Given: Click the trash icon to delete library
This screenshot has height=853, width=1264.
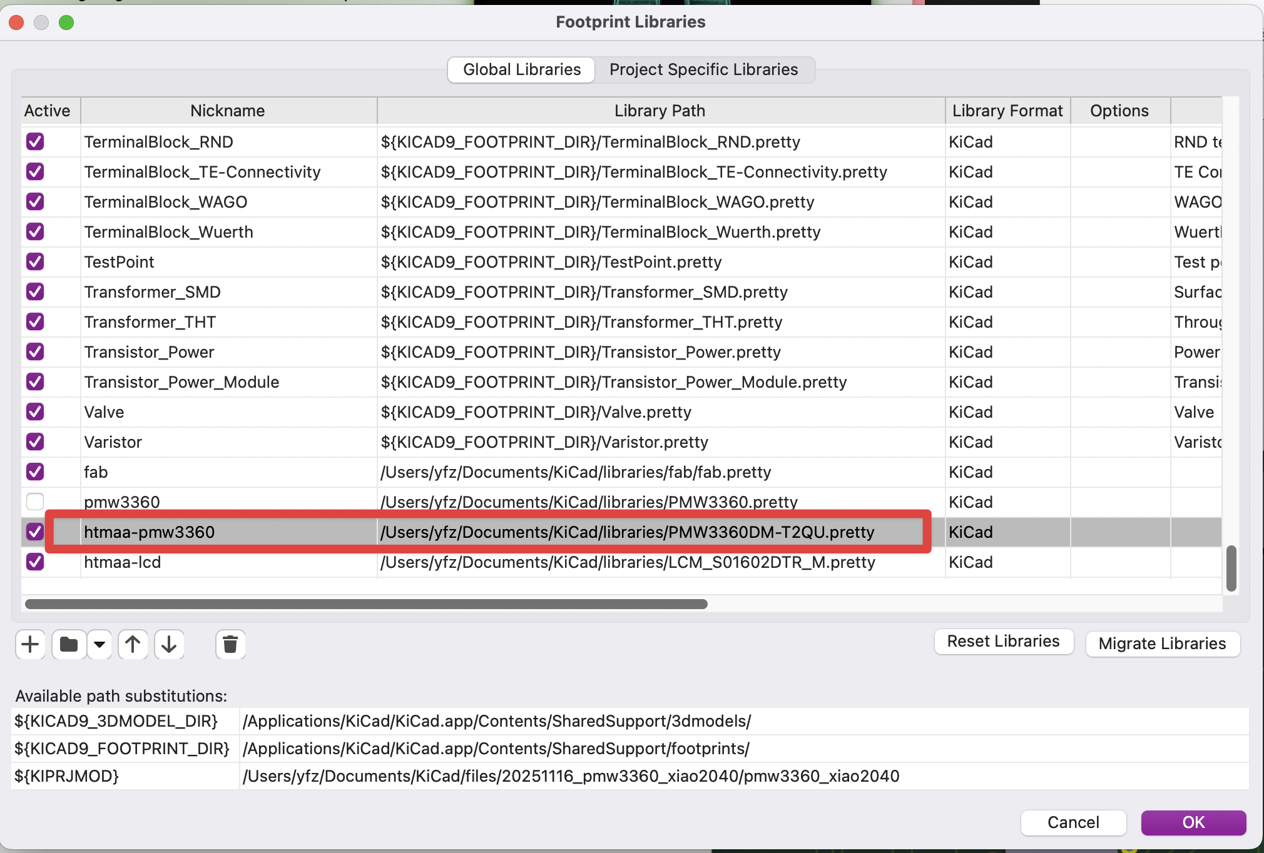Looking at the screenshot, I should pos(230,644).
